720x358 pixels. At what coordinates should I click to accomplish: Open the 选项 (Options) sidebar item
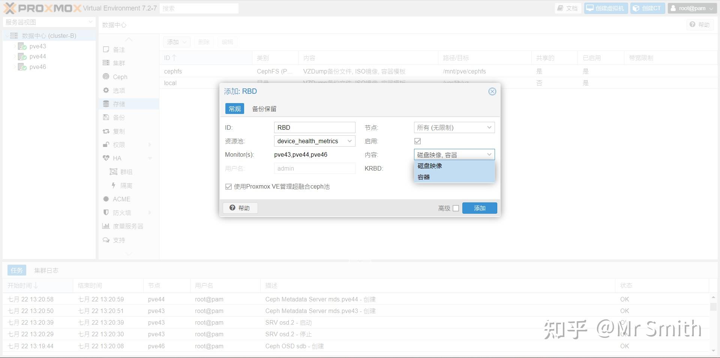pyautogui.click(x=119, y=90)
